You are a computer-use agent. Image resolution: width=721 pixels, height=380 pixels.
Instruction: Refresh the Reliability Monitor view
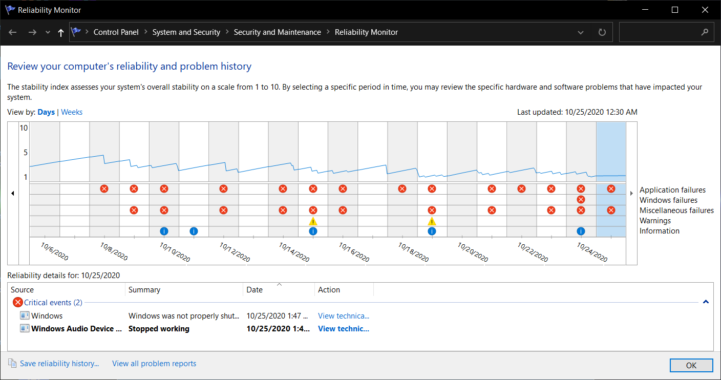602,32
